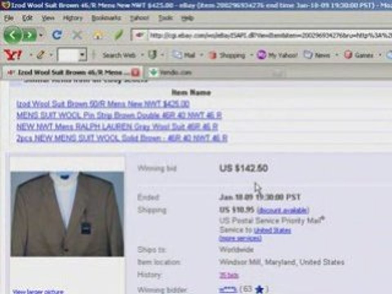The image size is (392, 294).
Task: Open the View menu
Action: (x=48, y=18)
